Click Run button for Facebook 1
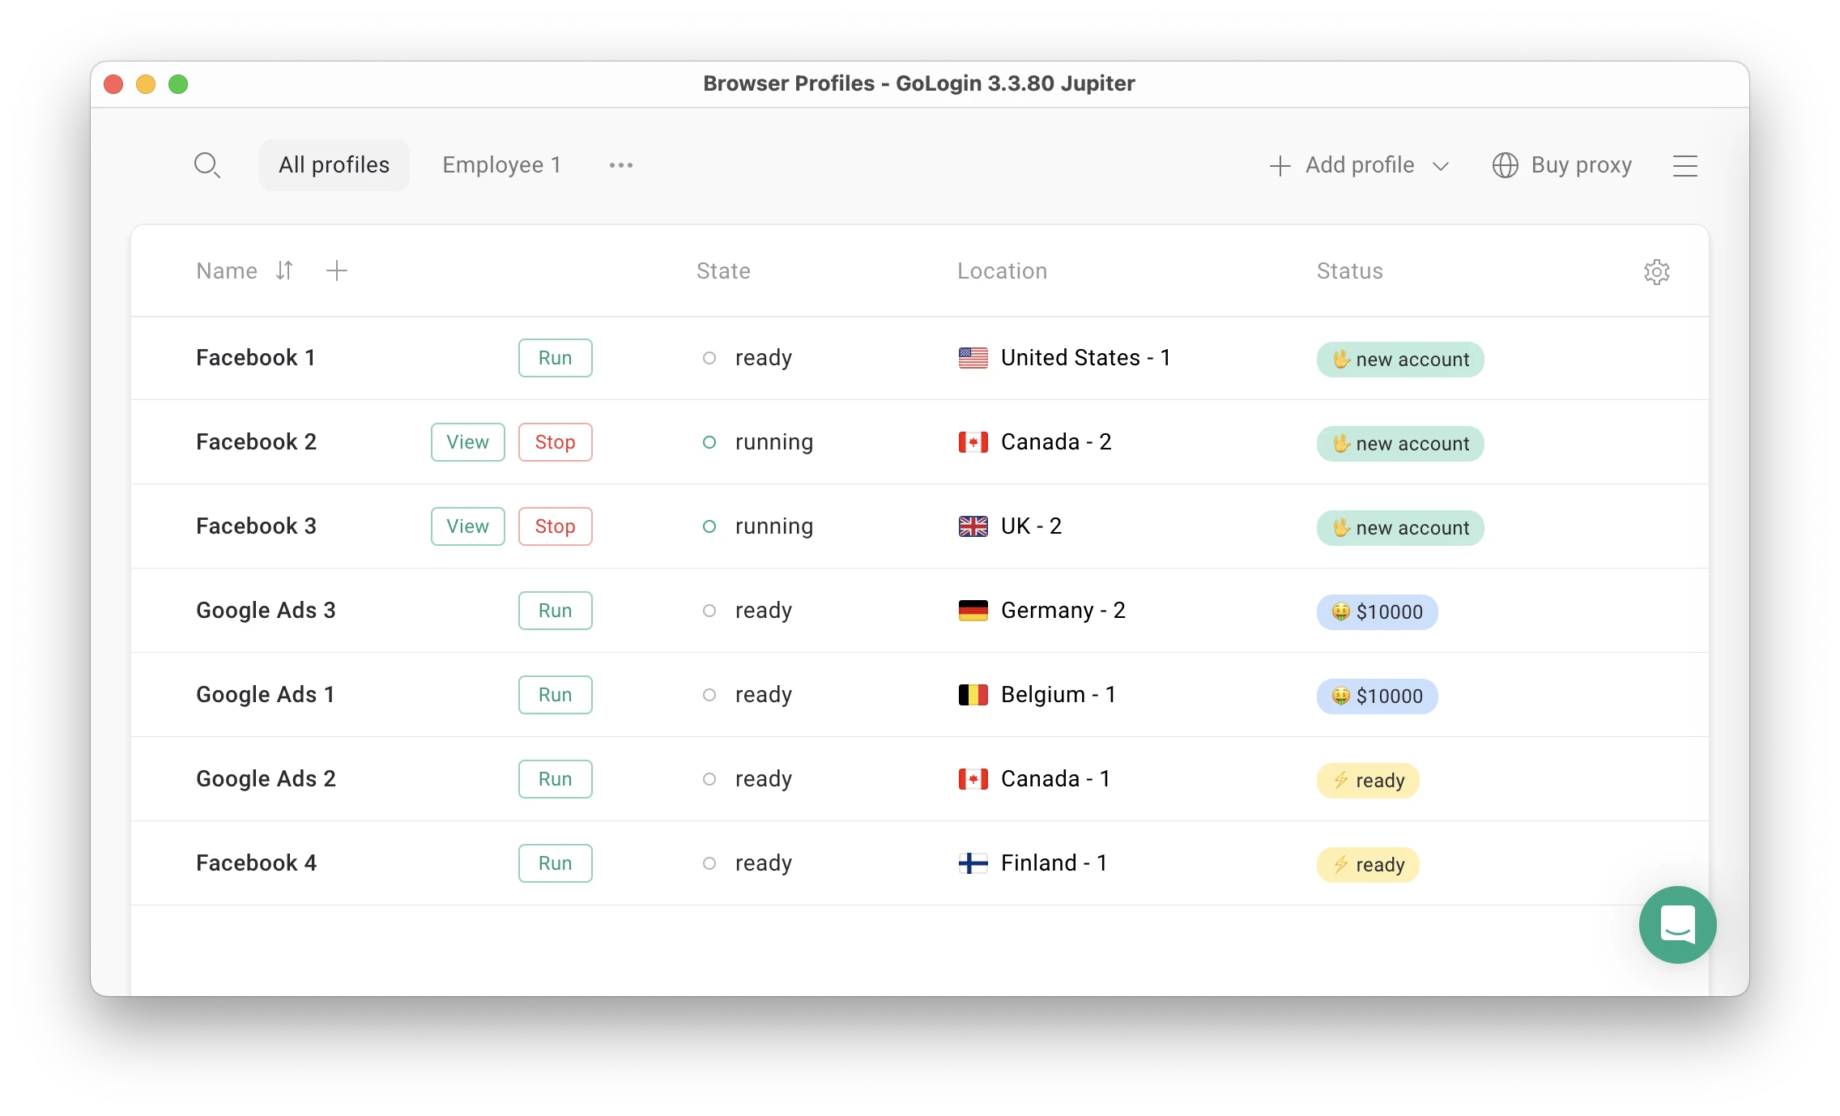 point(555,356)
